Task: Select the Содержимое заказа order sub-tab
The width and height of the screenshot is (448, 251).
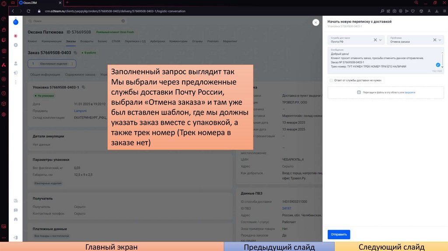Action: tap(80, 74)
